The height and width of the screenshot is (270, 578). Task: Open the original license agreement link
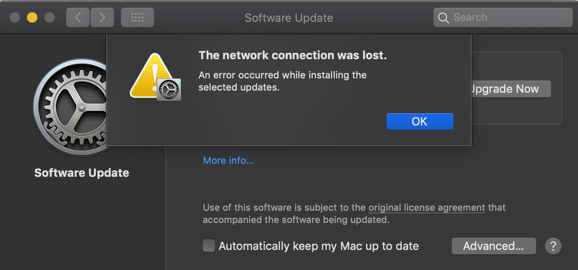pyautogui.click(x=427, y=208)
